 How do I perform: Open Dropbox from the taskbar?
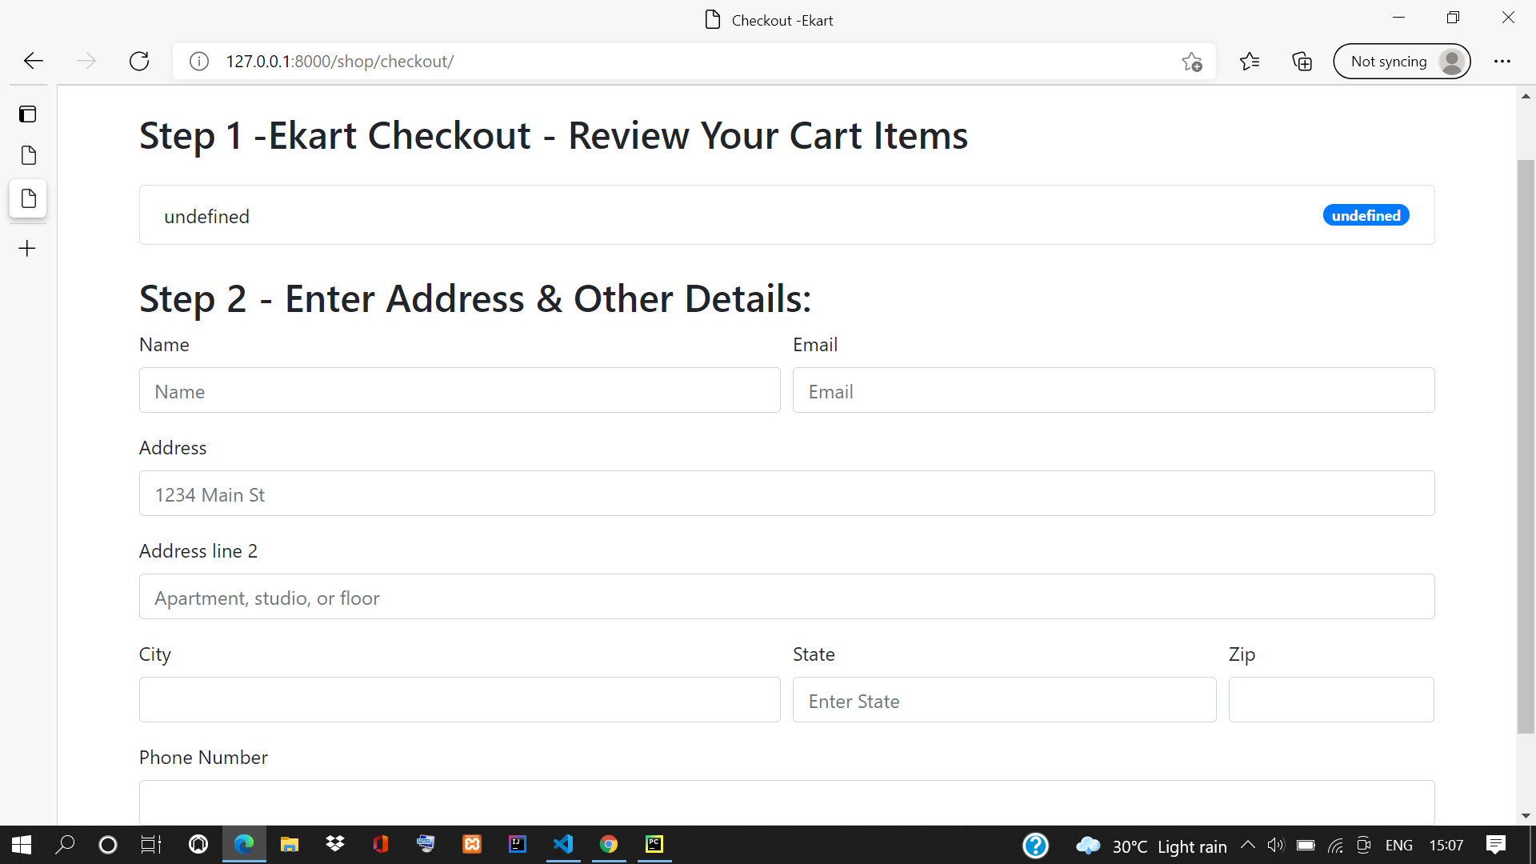(334, 844)
